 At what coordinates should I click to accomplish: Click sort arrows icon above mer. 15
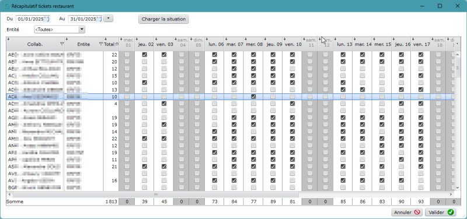pyautogui.click(x=374, y=39)
